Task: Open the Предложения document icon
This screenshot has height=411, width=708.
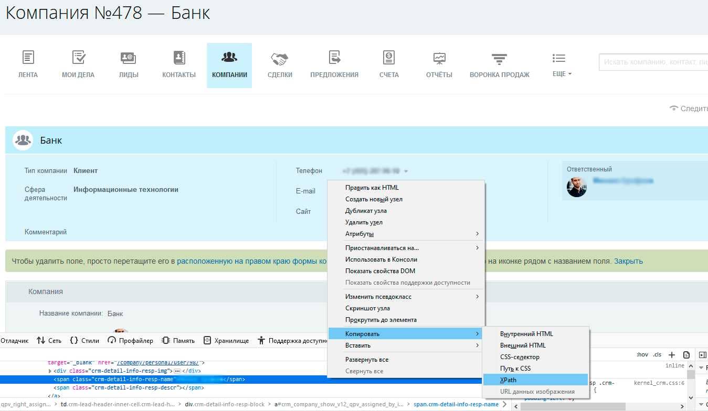Action: [334, 57]
